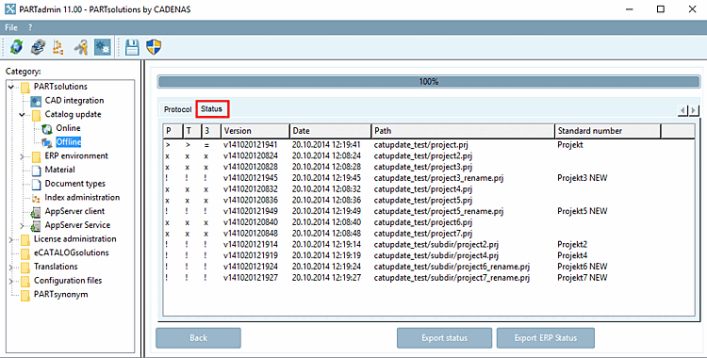
Task: Click the blue-yellow shield administrator icon
Action: [x=154, y=47]
